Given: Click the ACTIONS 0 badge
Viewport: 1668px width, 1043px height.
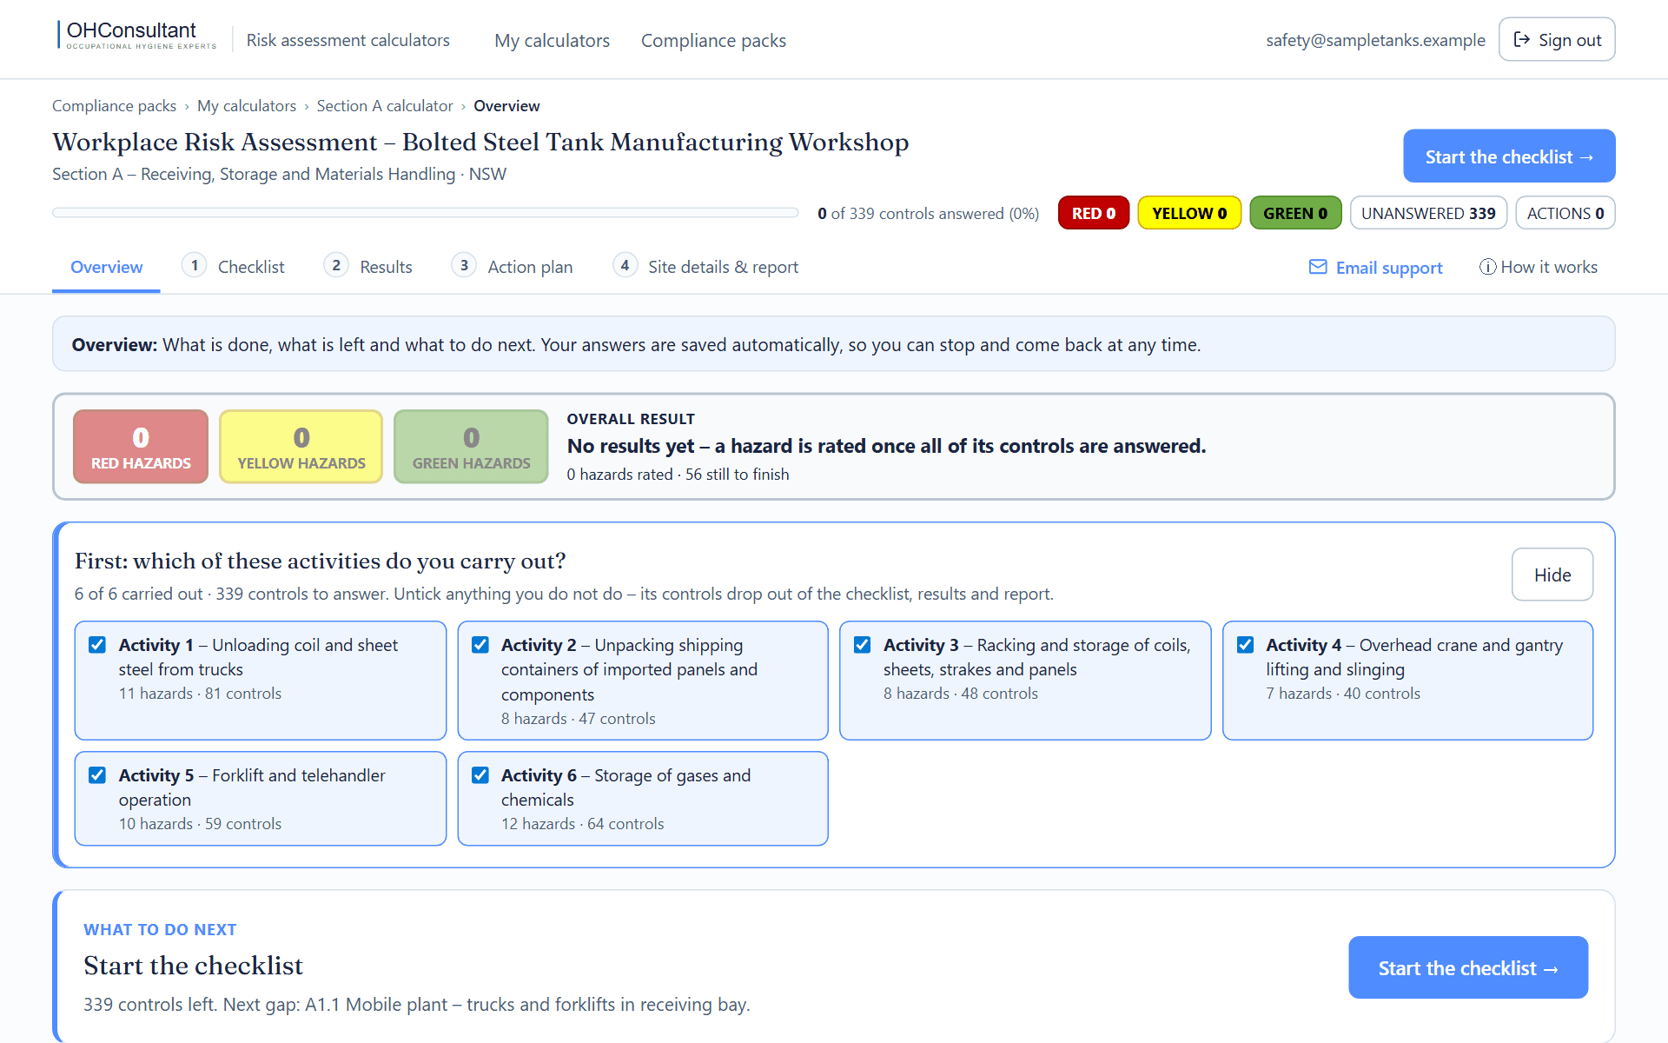Looking at the screenshot, I should (x=1565, y=213).
